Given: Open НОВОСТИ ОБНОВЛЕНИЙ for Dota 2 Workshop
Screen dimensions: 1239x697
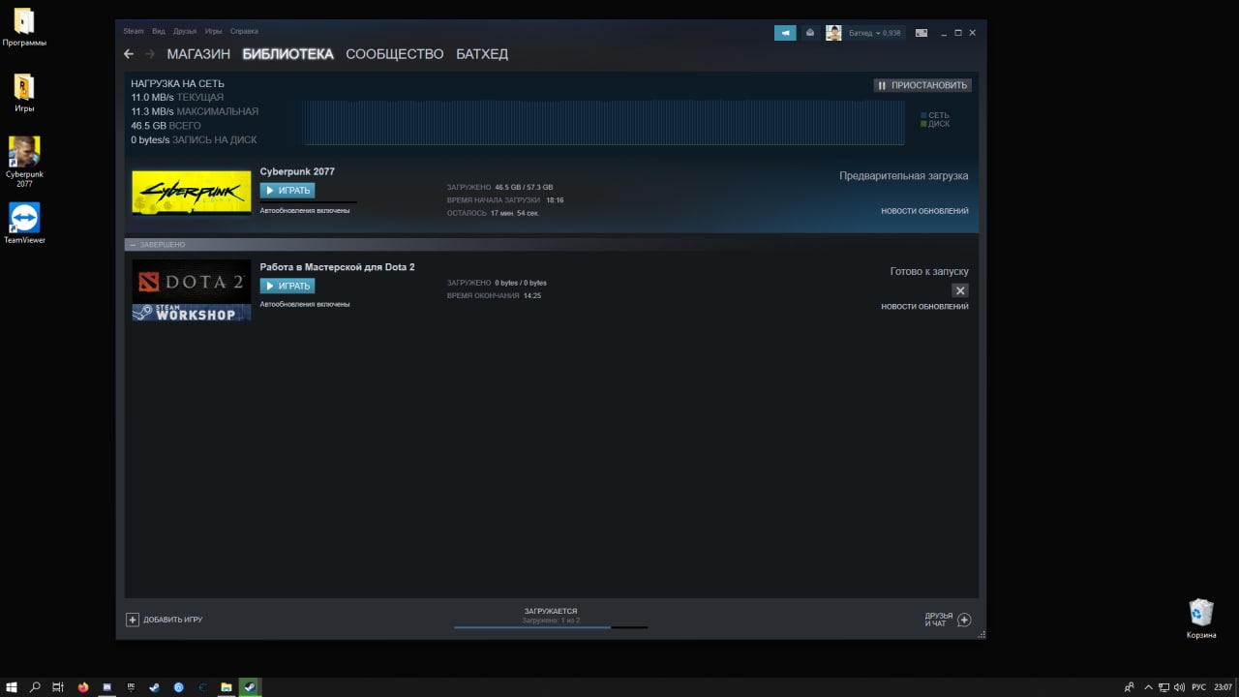Looking at the screenshot, I should tap(924, 307).
